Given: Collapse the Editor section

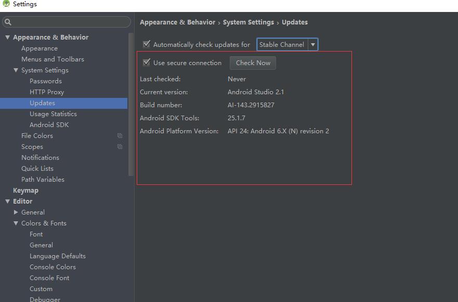Looking at the screenshot, I should tap(7, 202).
